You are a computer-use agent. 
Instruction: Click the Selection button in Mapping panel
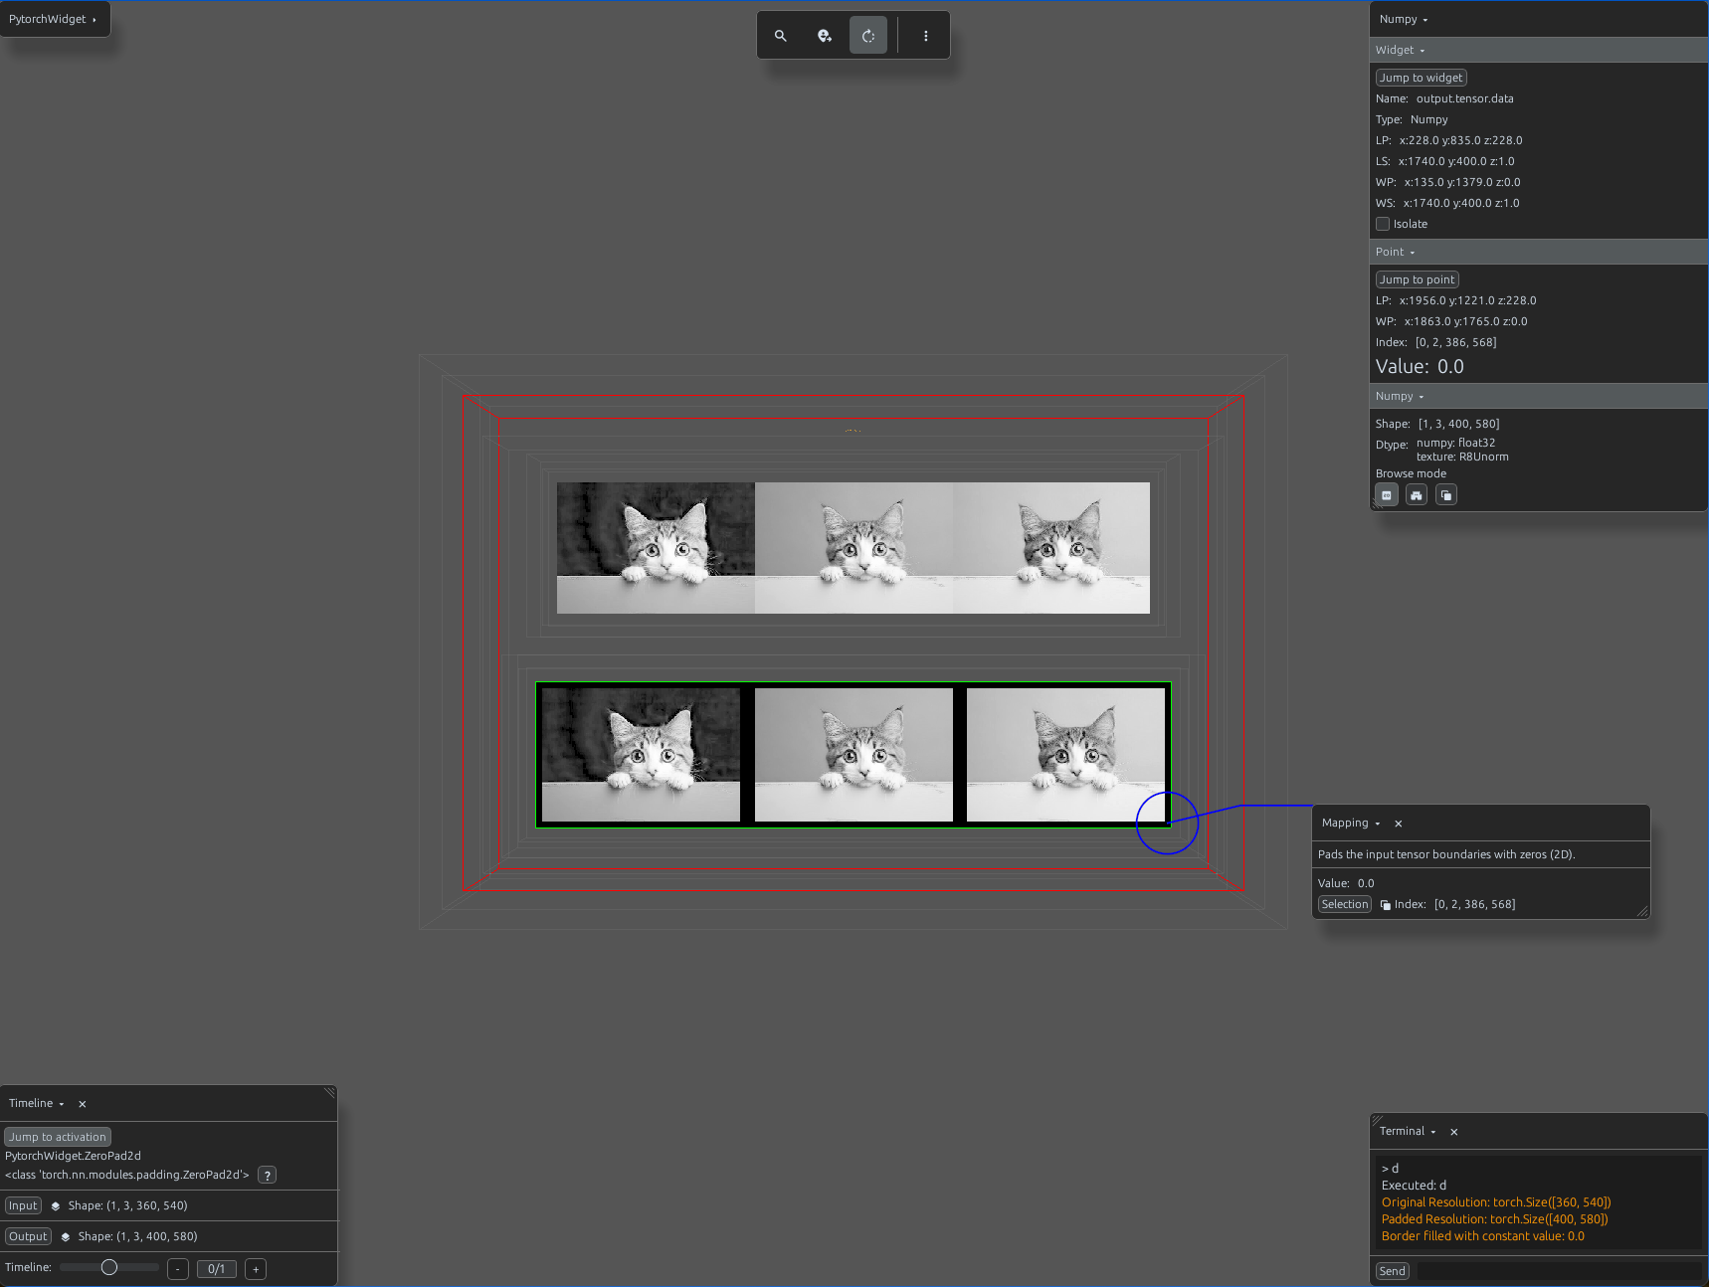(1345, 904)
